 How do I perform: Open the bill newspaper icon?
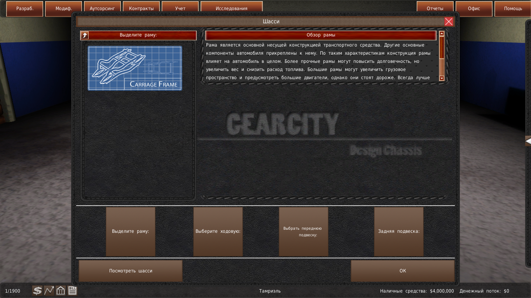coord(72,291)
